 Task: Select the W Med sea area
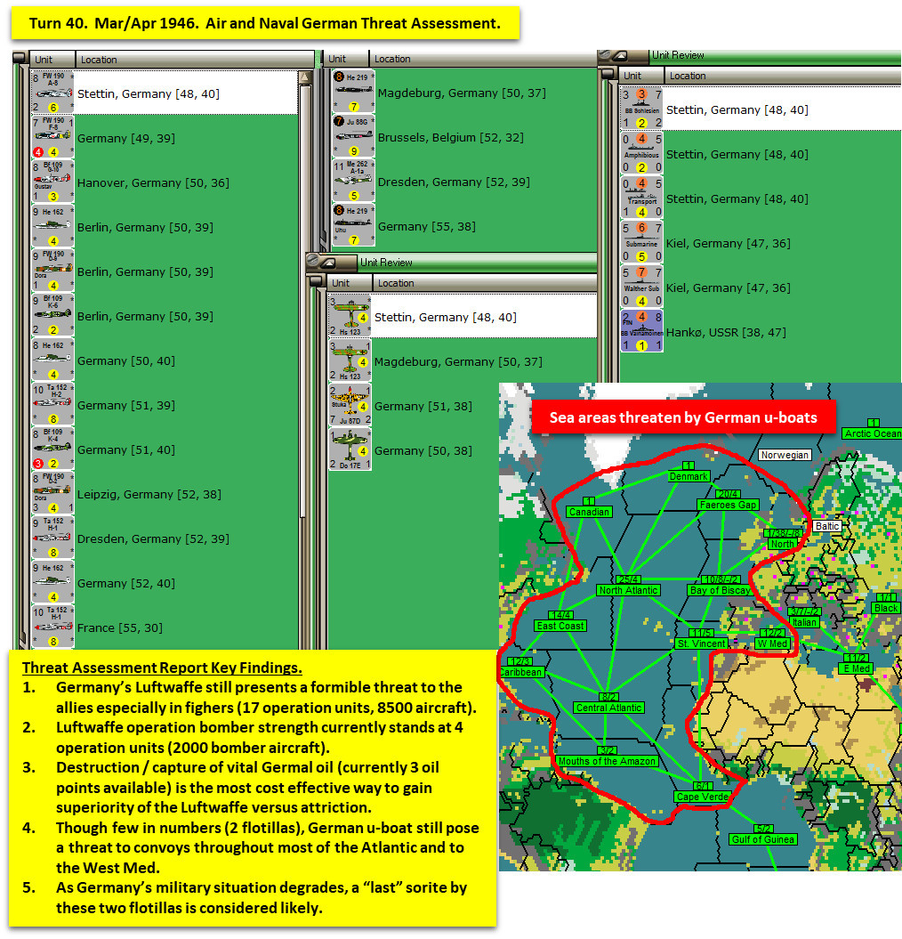click(x=772, y=644)
